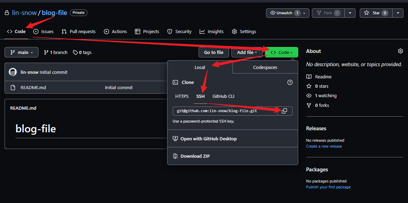
Task: Click 'No releases published' text
Action: pos(325,140)
